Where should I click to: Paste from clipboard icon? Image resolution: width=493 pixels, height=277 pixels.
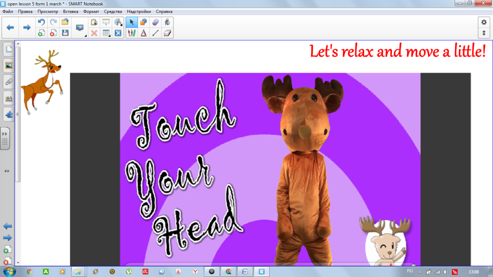[94, 22]
